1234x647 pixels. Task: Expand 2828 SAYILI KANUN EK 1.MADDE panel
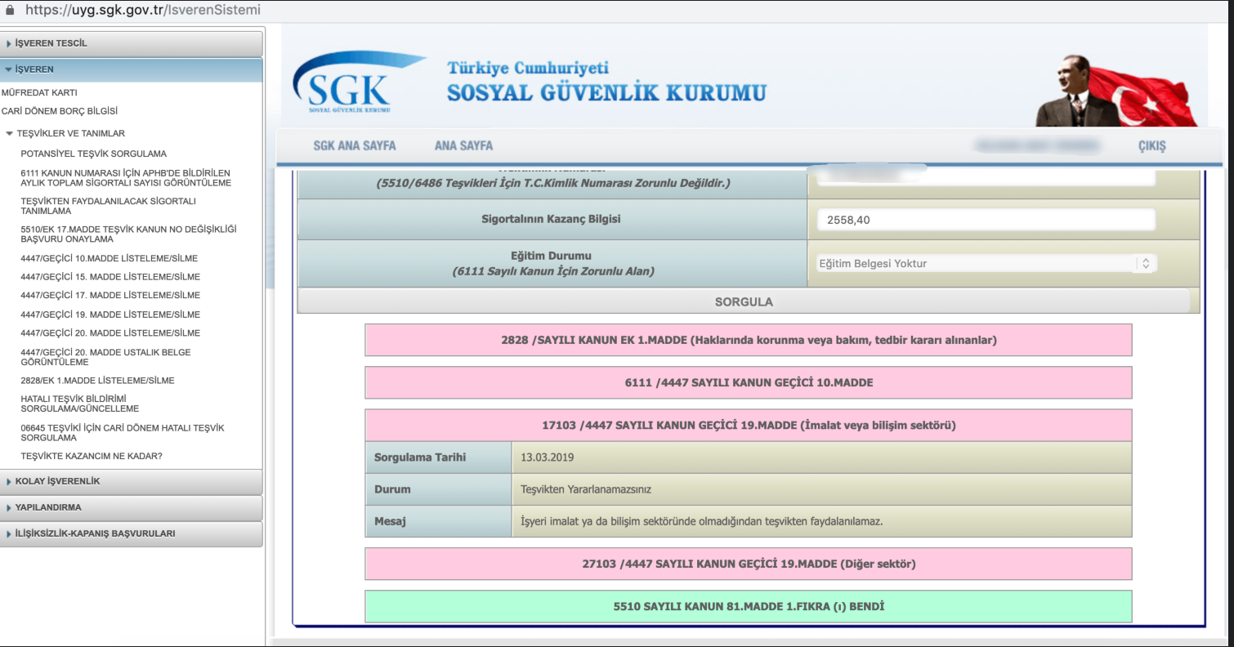[749, 340]
